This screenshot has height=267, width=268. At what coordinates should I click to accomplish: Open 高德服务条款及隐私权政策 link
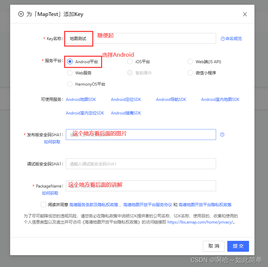coord(94,205)
